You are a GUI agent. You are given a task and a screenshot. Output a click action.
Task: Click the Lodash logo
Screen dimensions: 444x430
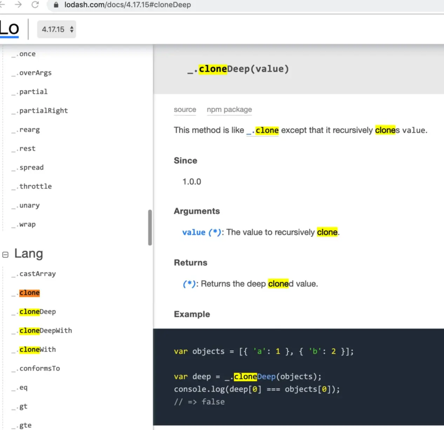[x=9, y=29]
